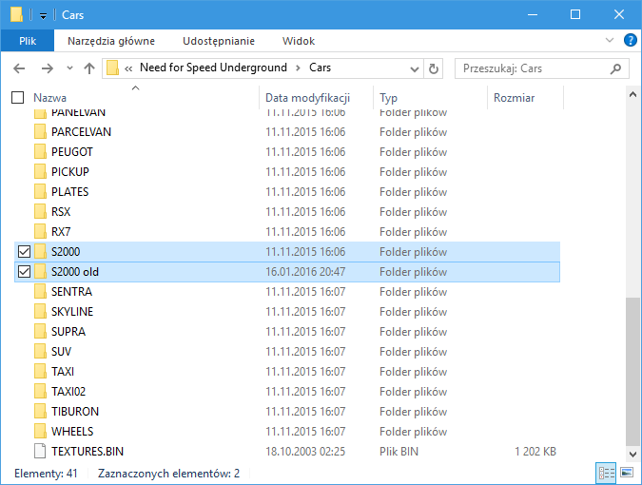This screenshot has height=485, width=642.
Task: Click the vertical scrollbar thumb
Action: (x=633, y=371)
